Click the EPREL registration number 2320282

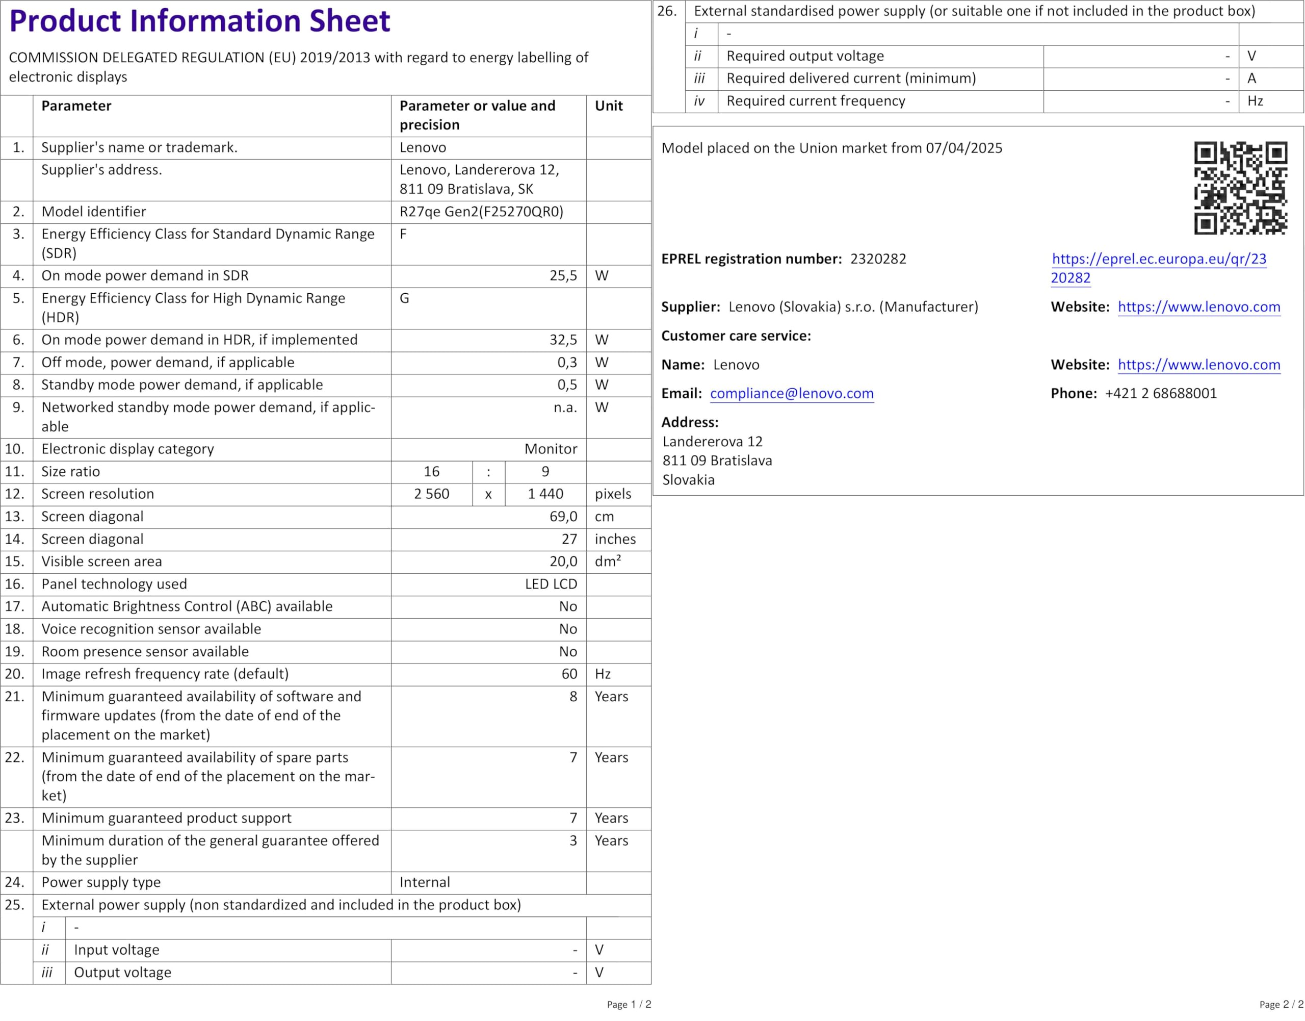click(x=878, y=259)
